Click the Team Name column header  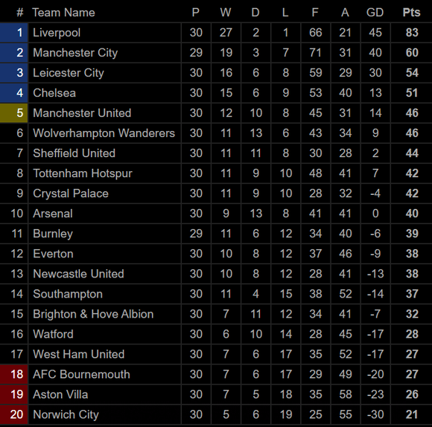[x=63, y=13]
